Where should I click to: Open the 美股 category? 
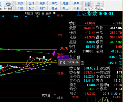pyautogui.click(x=77, y=8)
